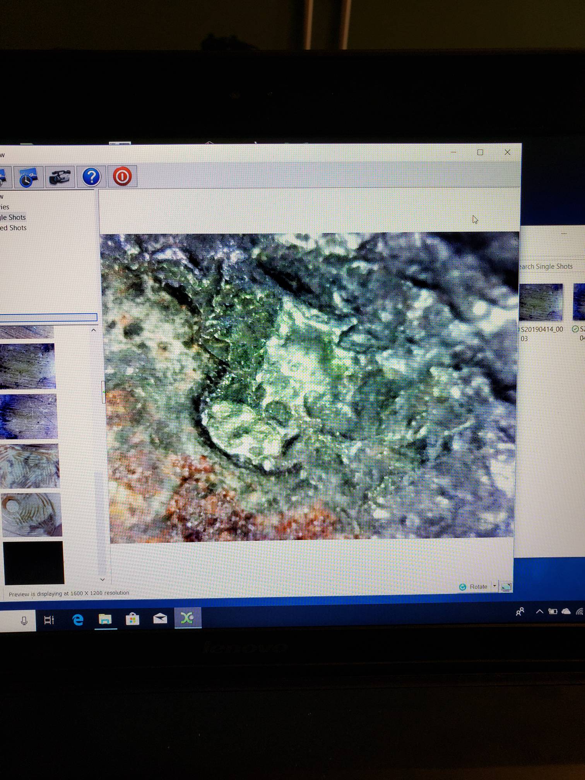Open the Rotate dropdown arrow
585x780 pixels.
(x=494, y=586)
